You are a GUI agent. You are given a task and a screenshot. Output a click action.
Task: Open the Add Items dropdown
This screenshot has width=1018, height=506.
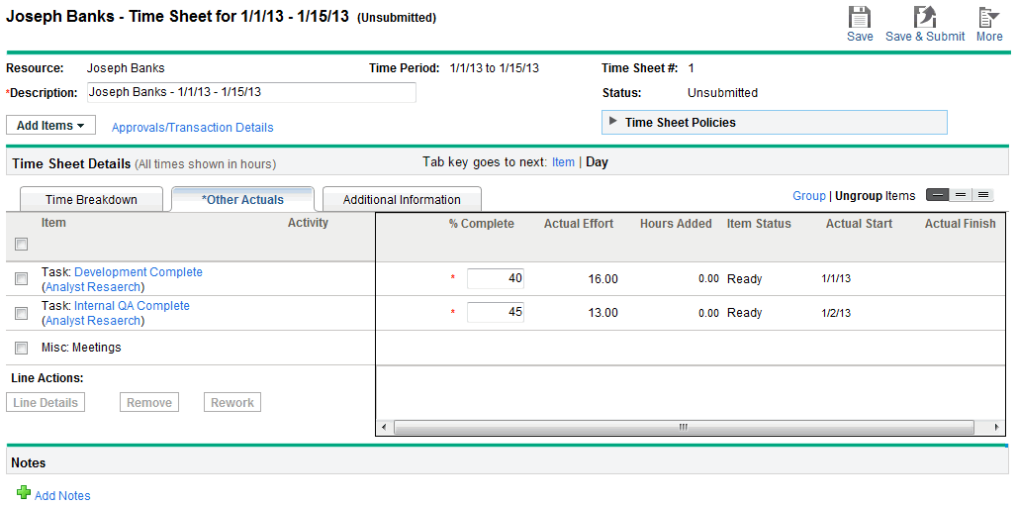coord(50,126)
